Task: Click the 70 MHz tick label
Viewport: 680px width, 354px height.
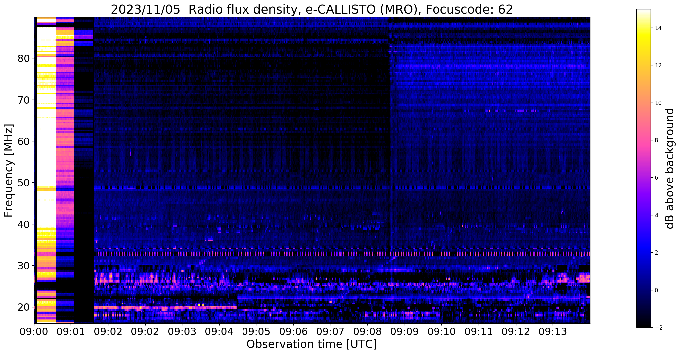Action: tap(24, 100)
